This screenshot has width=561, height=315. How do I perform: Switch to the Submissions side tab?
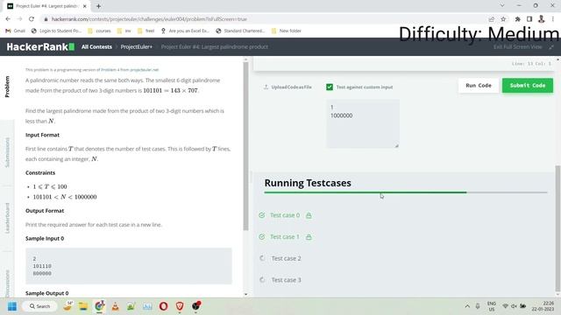7,152
